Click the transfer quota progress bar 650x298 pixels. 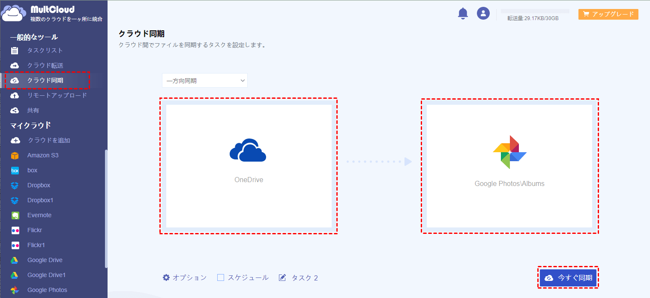[535, 11]
